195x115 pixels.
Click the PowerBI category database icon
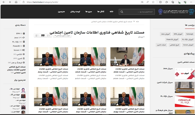[x=24, y=46]
